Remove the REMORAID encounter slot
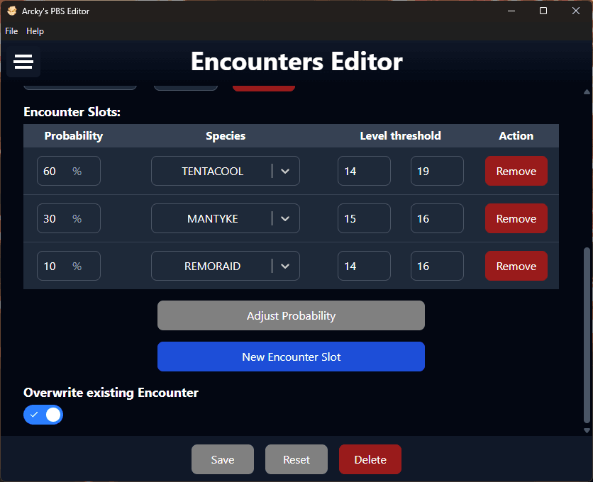Image resolution: width=593 pixels, height=482 pixels. pyautogui.click(x=516, y=267)
